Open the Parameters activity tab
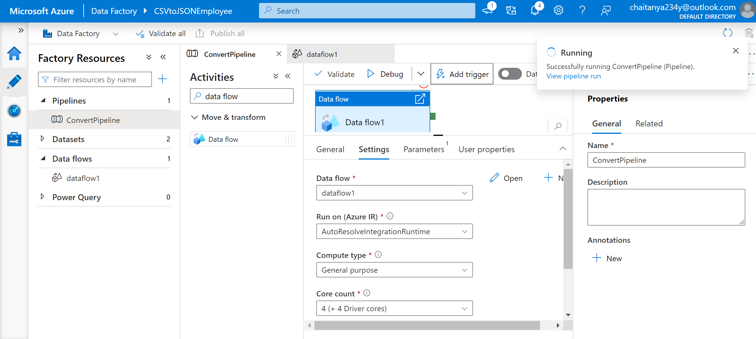 [x=424, y=149]
